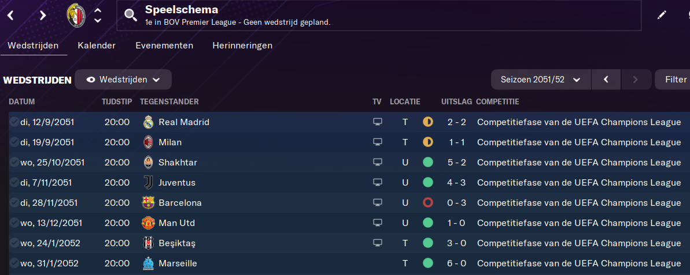
Task: Click the TV icon for Real Madrid match
Action: click(x=378, y=122)
